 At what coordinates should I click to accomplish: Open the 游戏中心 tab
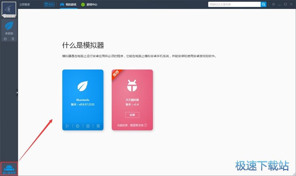click(89, 4)
